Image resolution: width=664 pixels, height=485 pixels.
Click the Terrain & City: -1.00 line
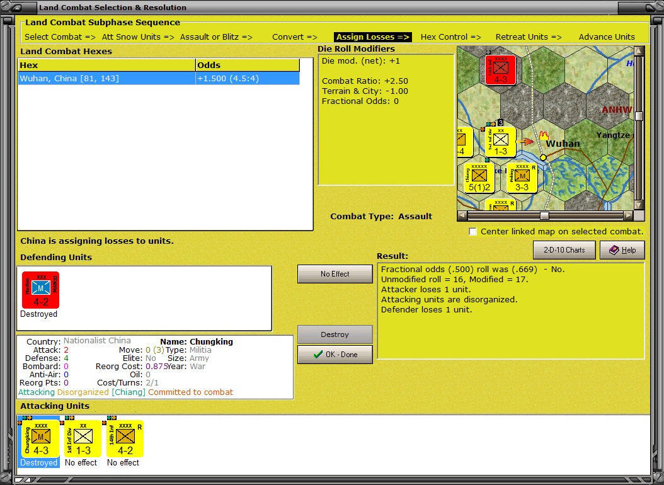tap(365, 91)
